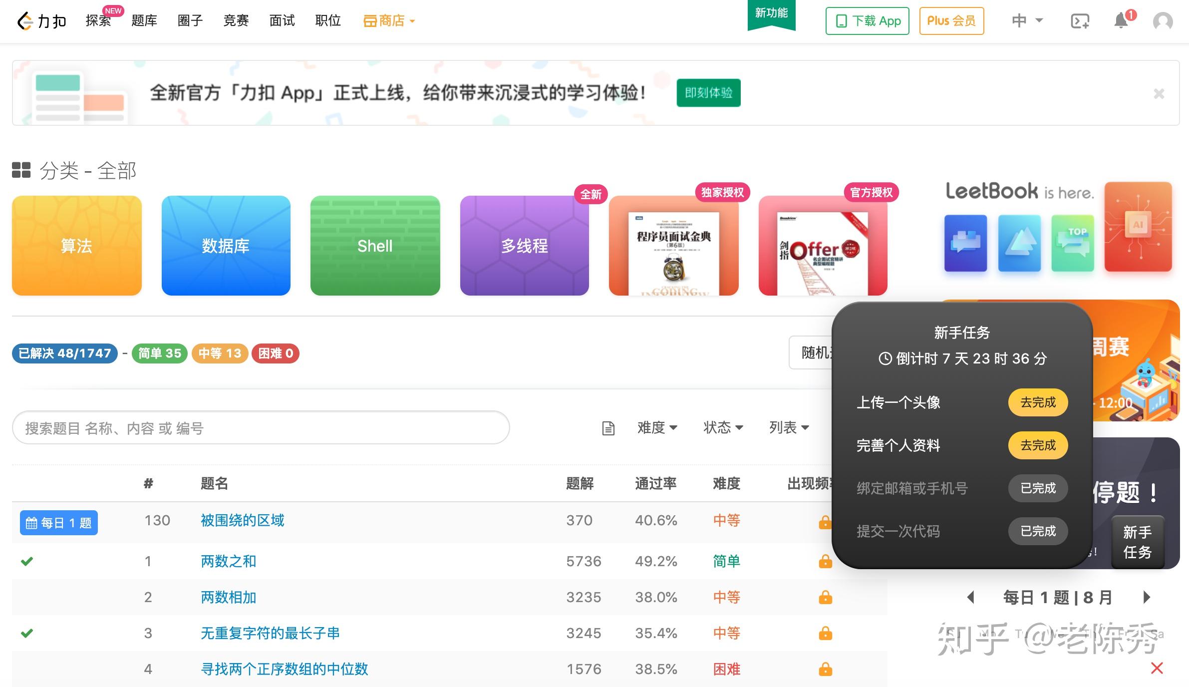
Task: Click the lock icon in 被围绕的区域 row
Action: point(825,522)
